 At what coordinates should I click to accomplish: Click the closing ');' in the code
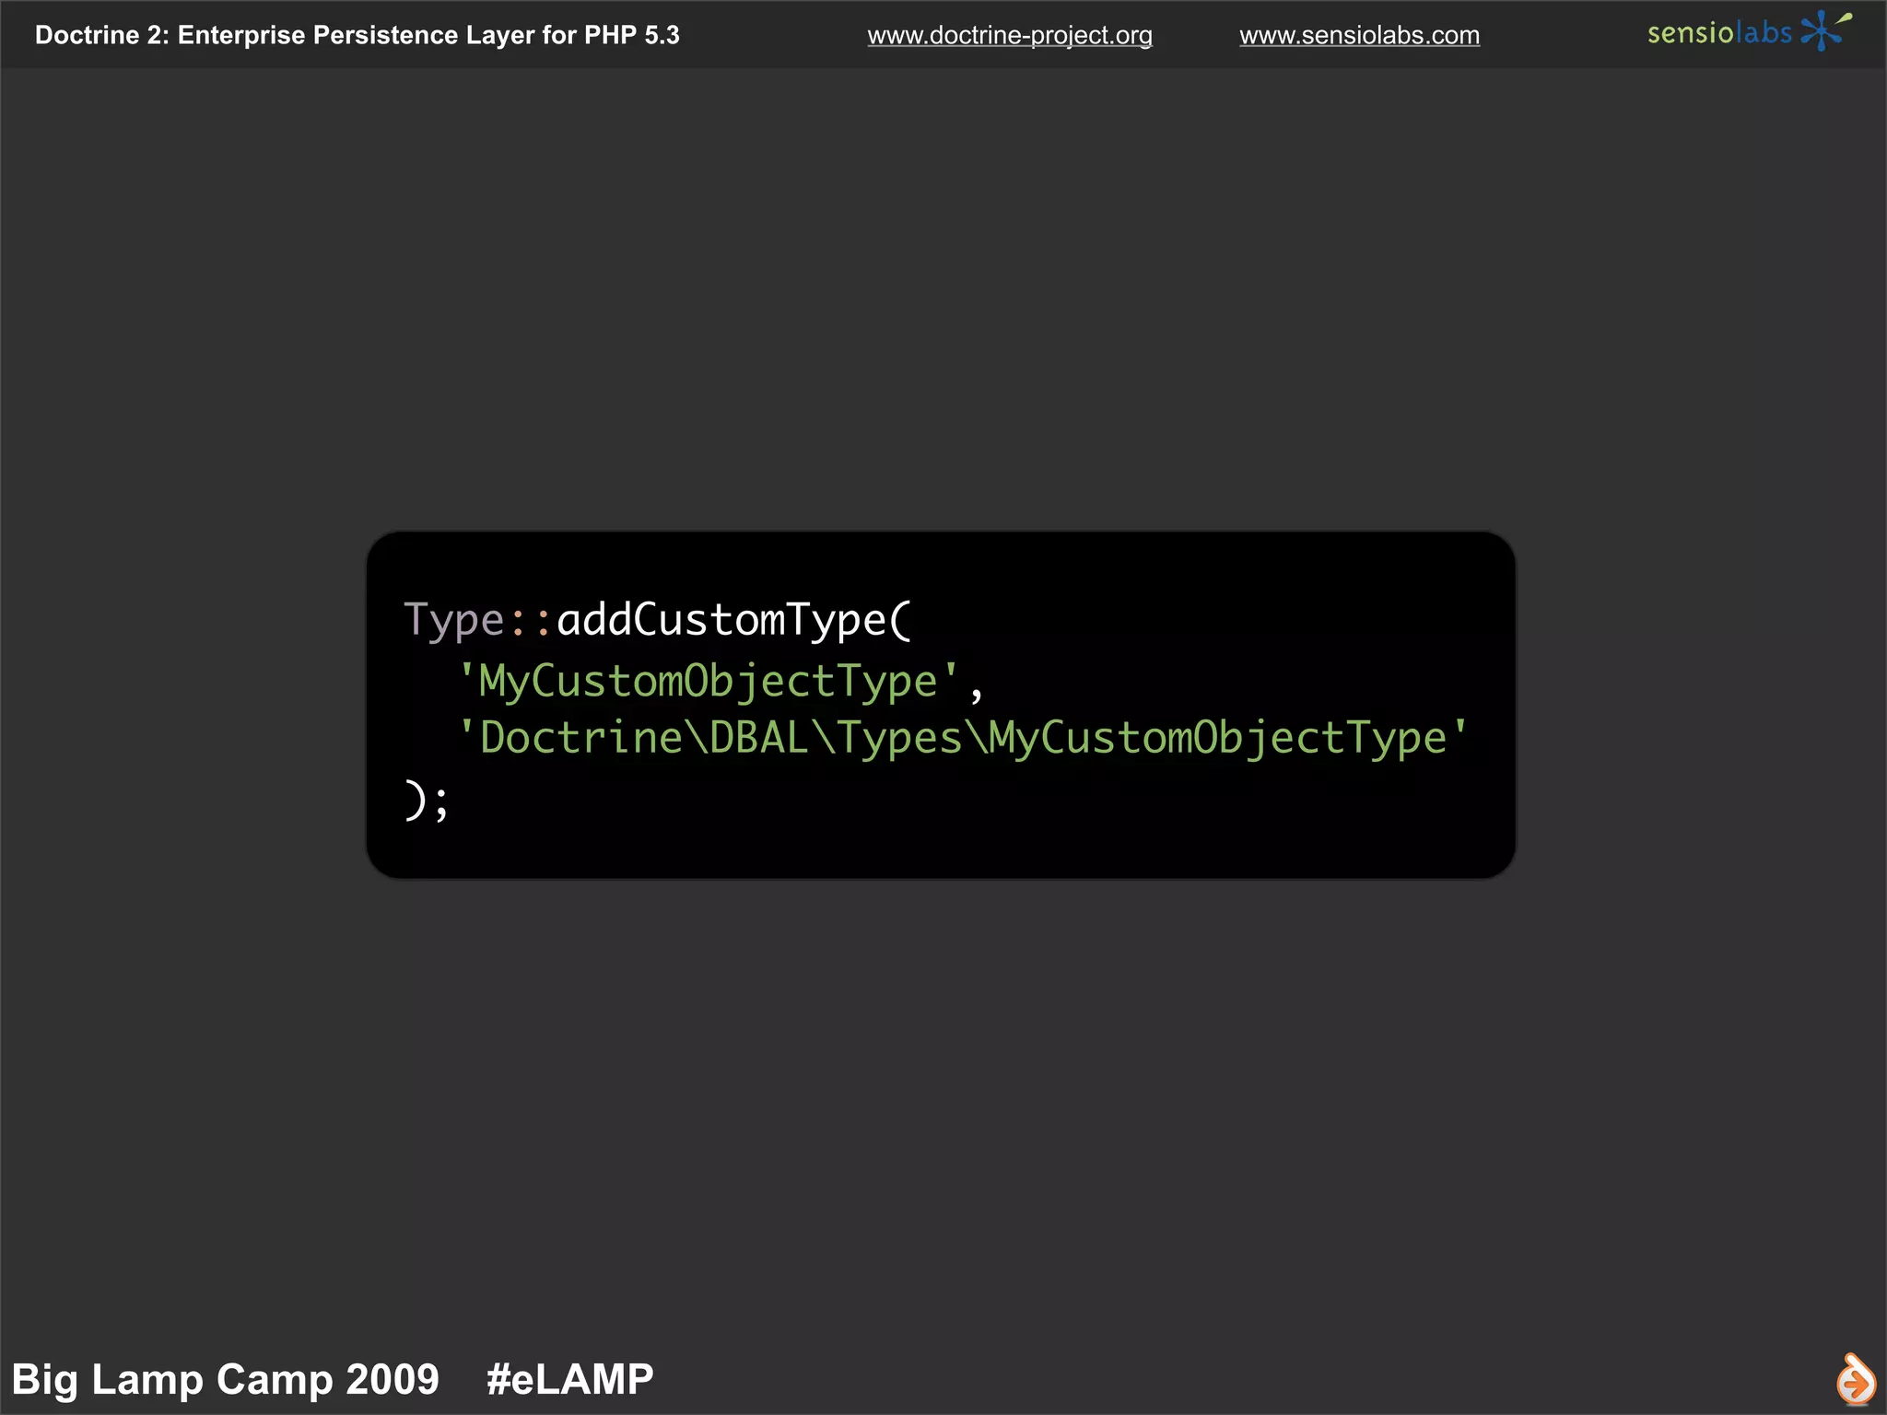pos(426,800)
